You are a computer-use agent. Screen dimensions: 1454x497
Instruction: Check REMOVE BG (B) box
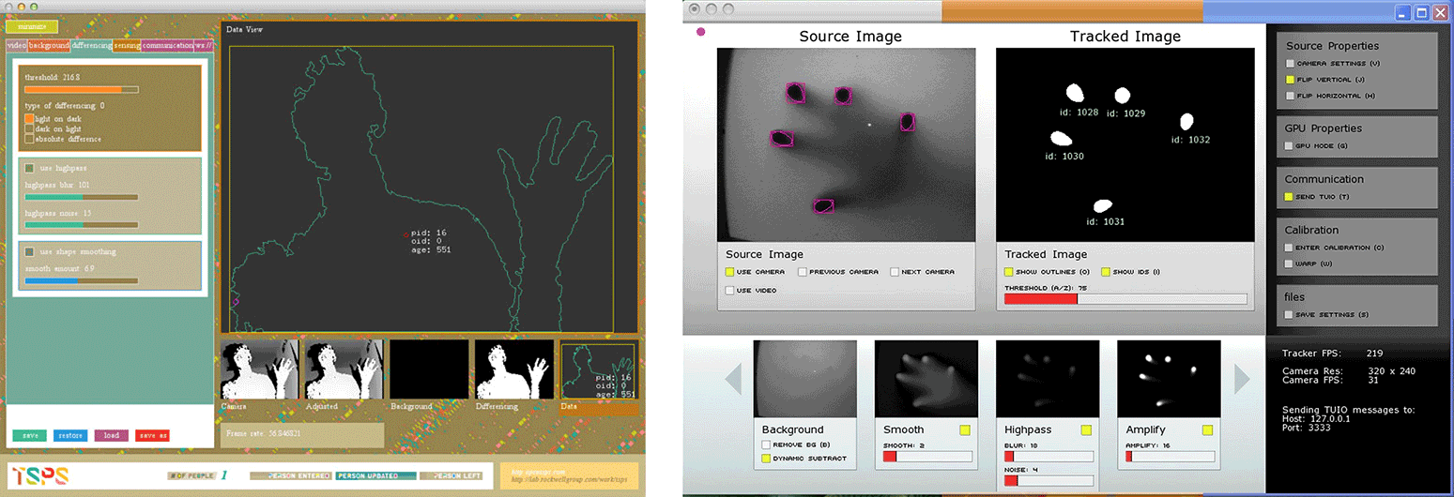point(766,444)
